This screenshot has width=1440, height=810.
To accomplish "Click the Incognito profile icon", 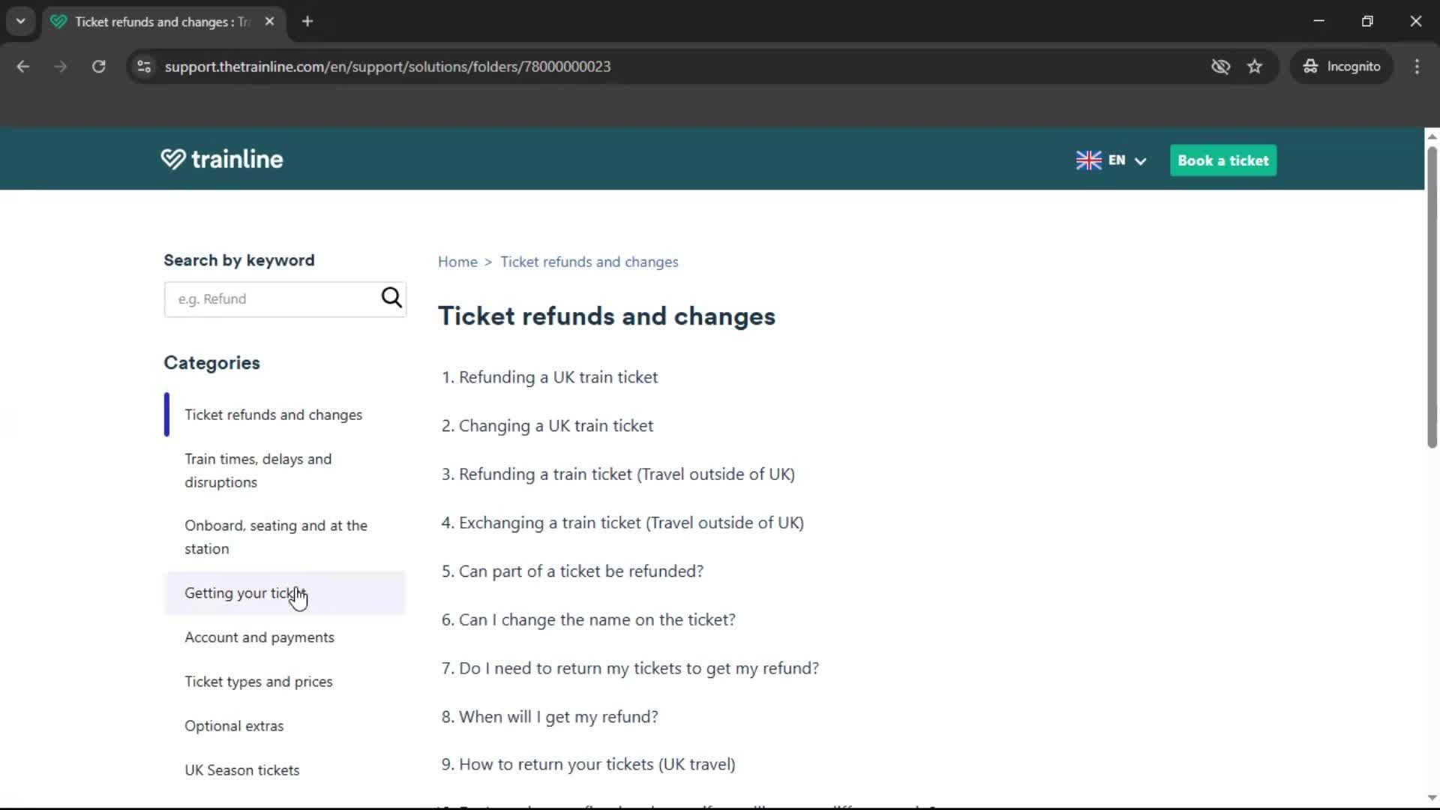I will pos(1309,66).
